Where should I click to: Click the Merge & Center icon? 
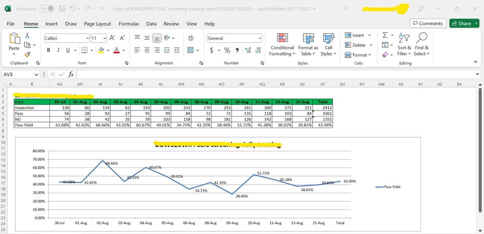191,50
